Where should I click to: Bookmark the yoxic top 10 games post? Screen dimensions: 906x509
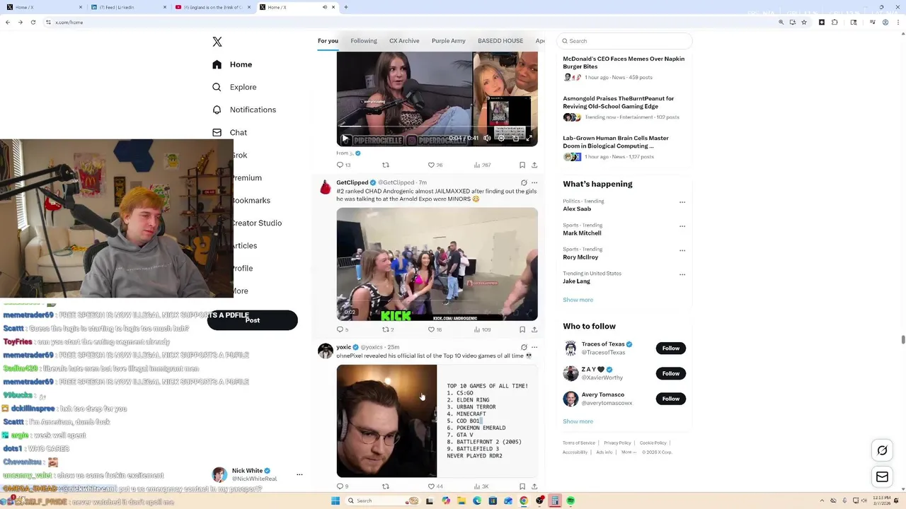pyautogui.click(x=522, y=486)
